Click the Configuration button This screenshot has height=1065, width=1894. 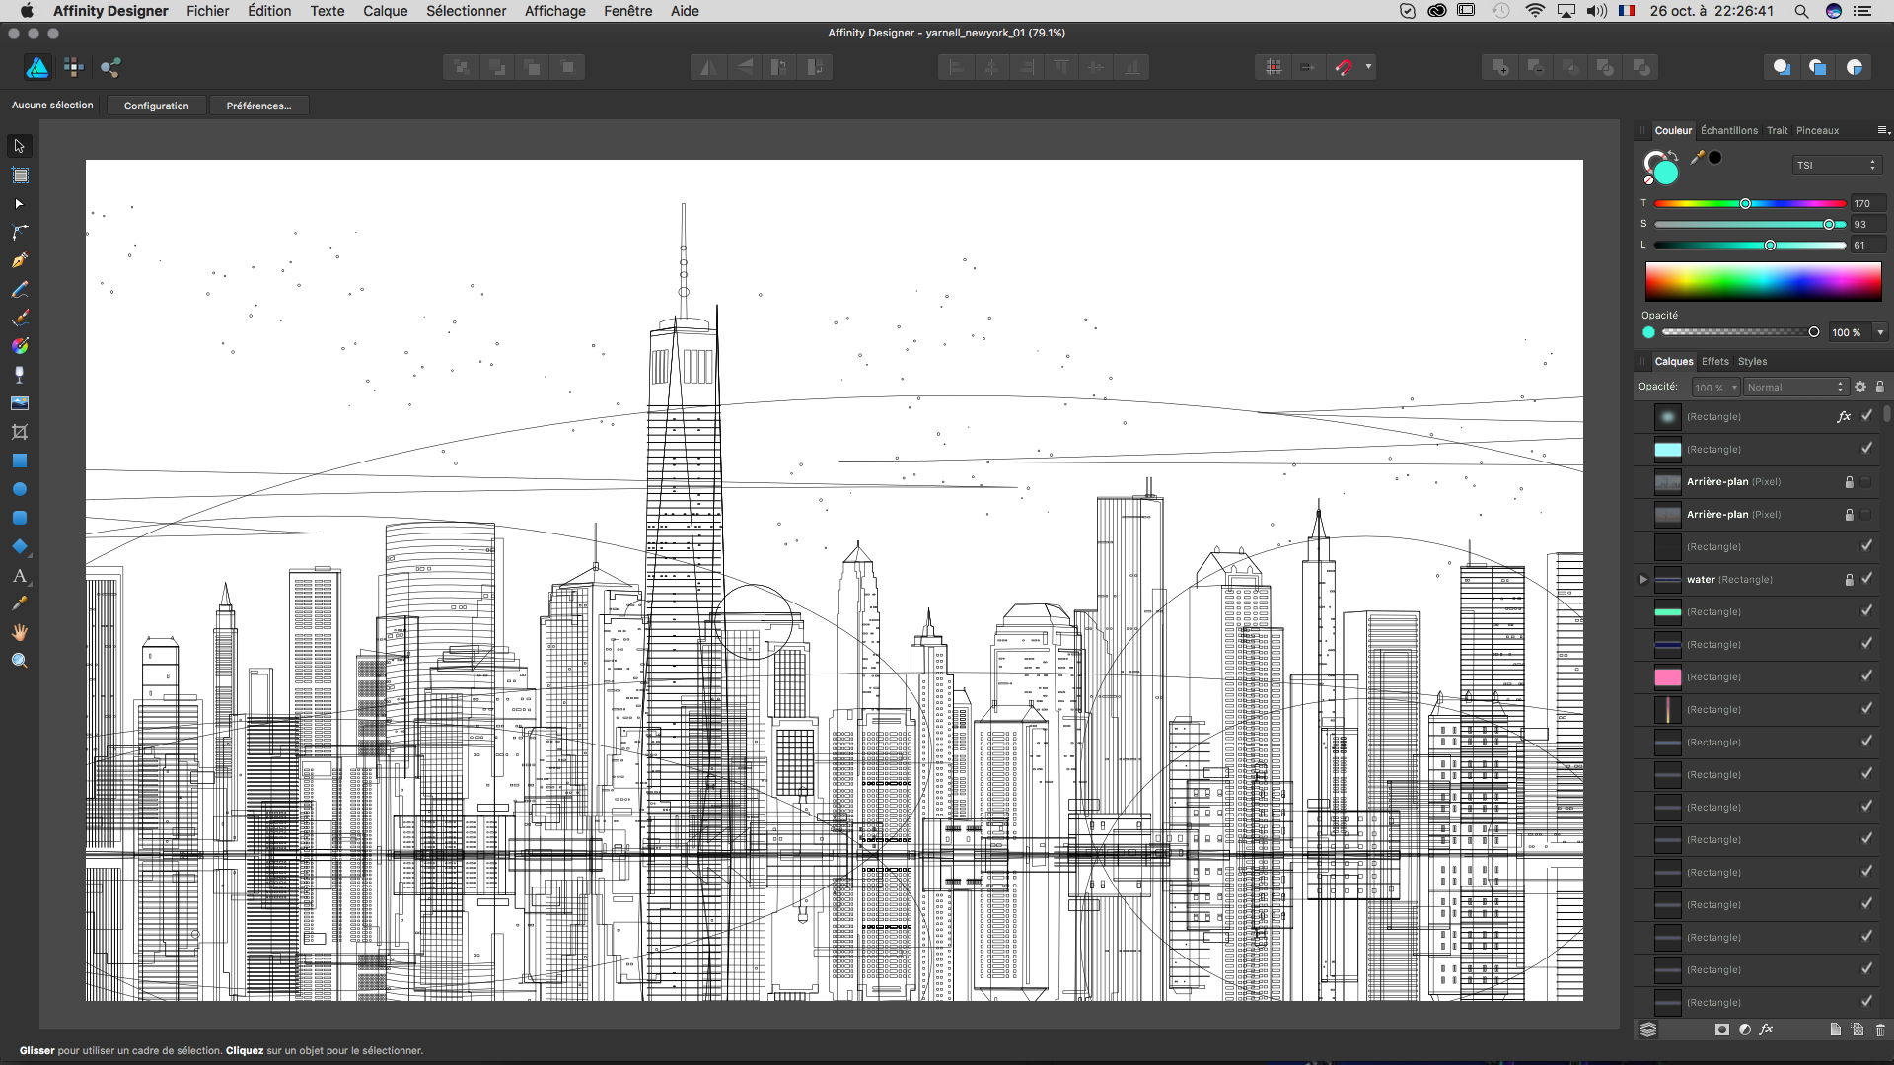(x=156, y=106)
